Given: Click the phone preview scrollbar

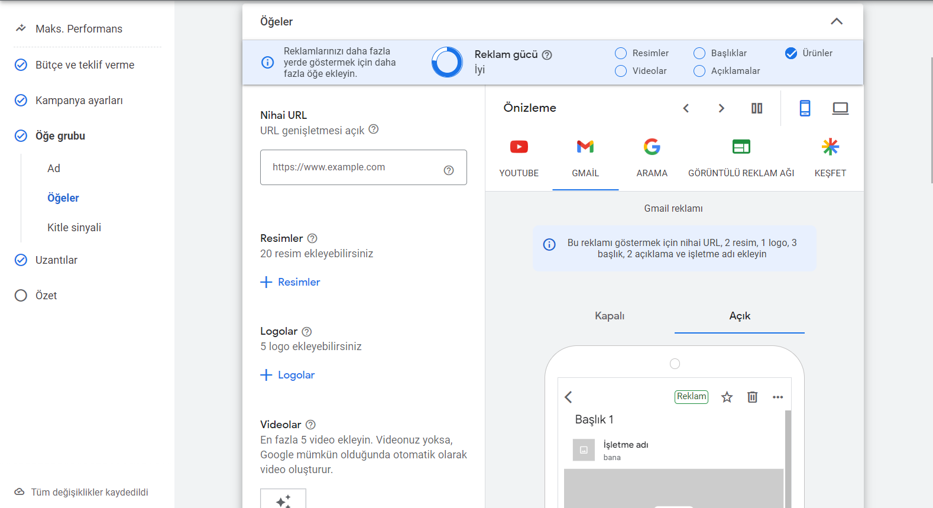Looking at the screenshot, I should click(x=788, y=459).
